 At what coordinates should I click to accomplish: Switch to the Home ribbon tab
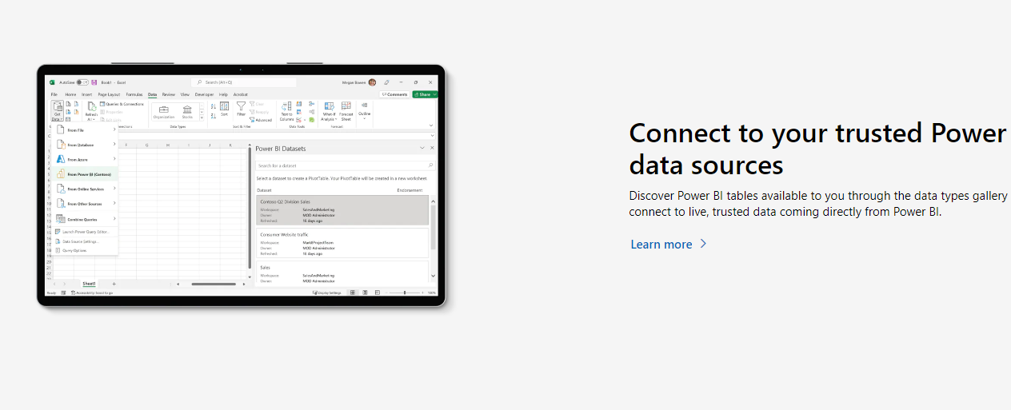pos(70,94)
